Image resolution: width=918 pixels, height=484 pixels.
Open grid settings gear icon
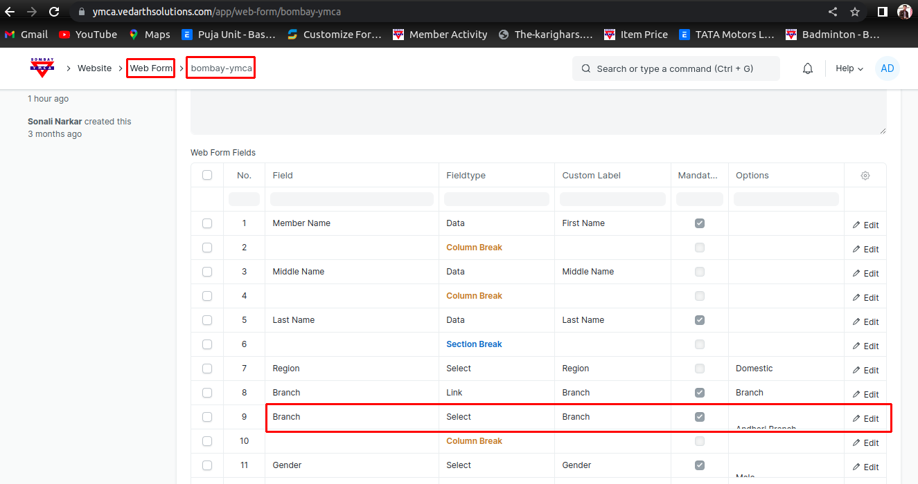865,176
